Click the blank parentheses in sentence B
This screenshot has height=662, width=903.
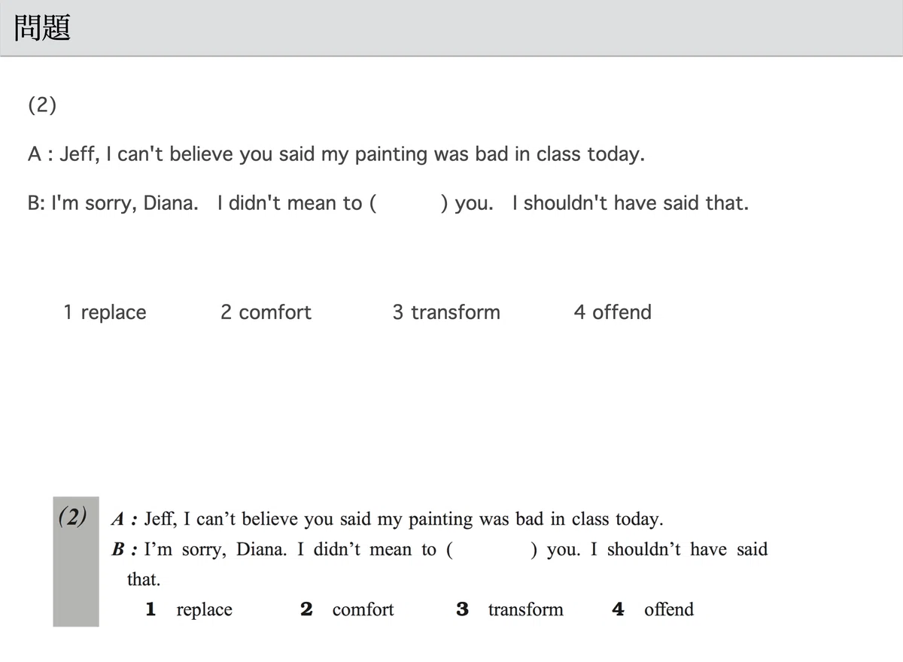(x=410, y=203)
